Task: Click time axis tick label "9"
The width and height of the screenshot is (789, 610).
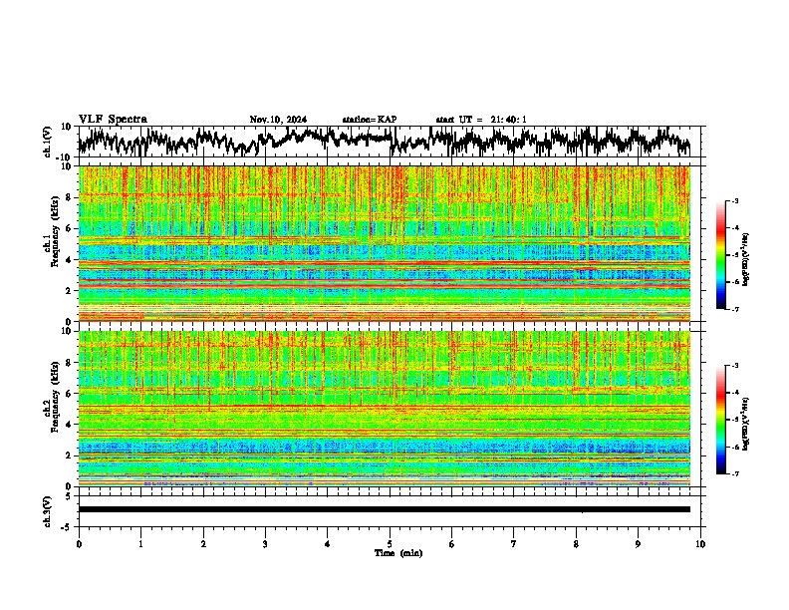Action: (638, 544)
